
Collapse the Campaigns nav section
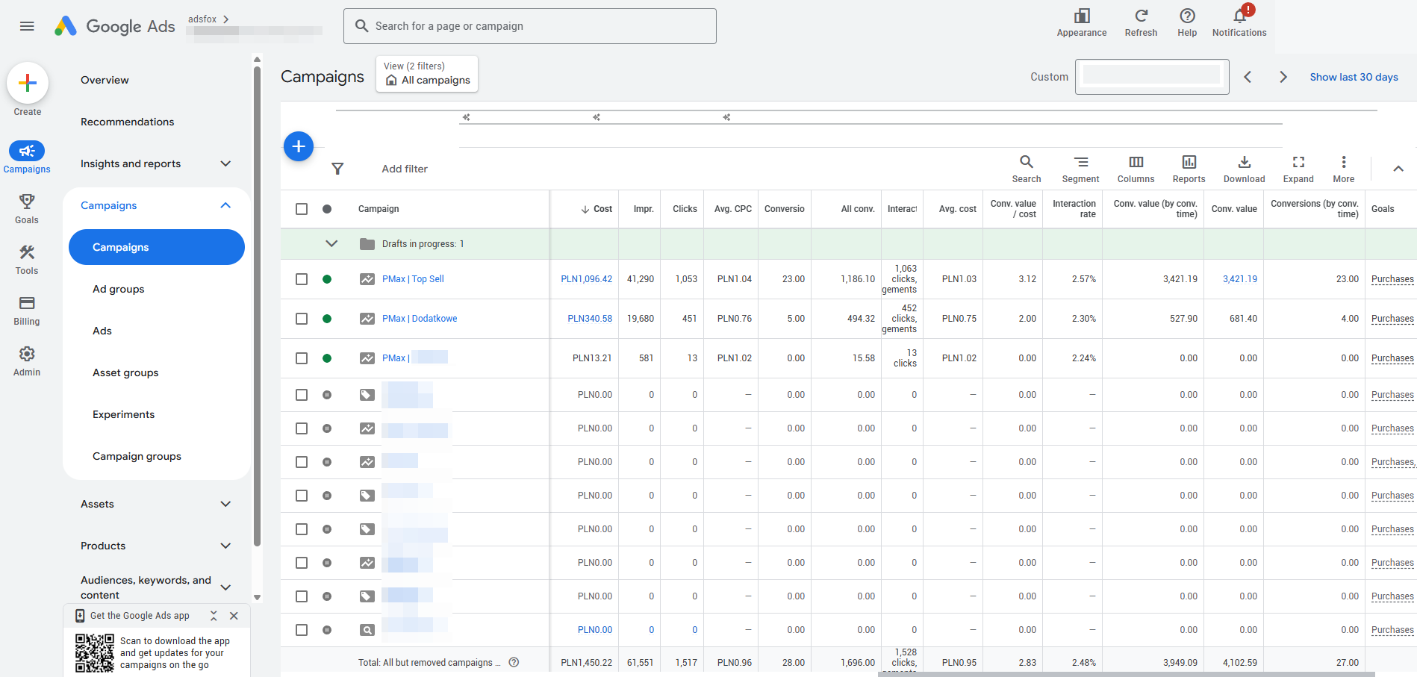point(225,205)
